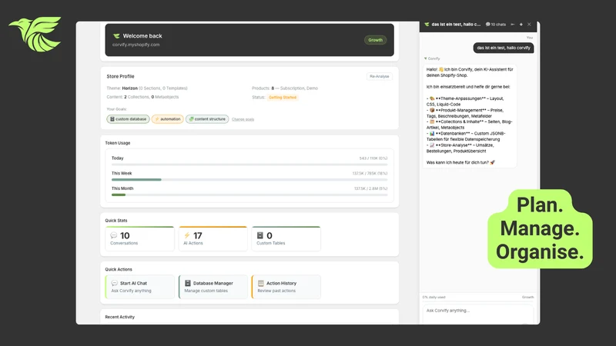Click the speech bubble icon beside 10 Conversations
Image resolution: width=616 pixels, height=346 pixels.
click(x=113, y=235)
